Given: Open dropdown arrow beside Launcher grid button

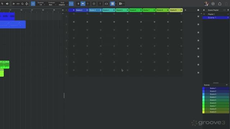Looking at the screenshot, I should coord(116,4).
